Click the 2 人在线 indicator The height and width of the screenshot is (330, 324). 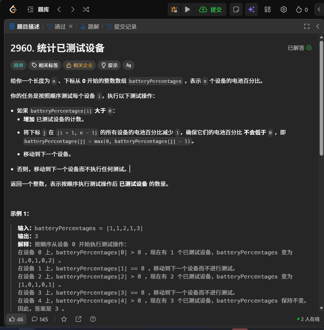tap(308, 319)
